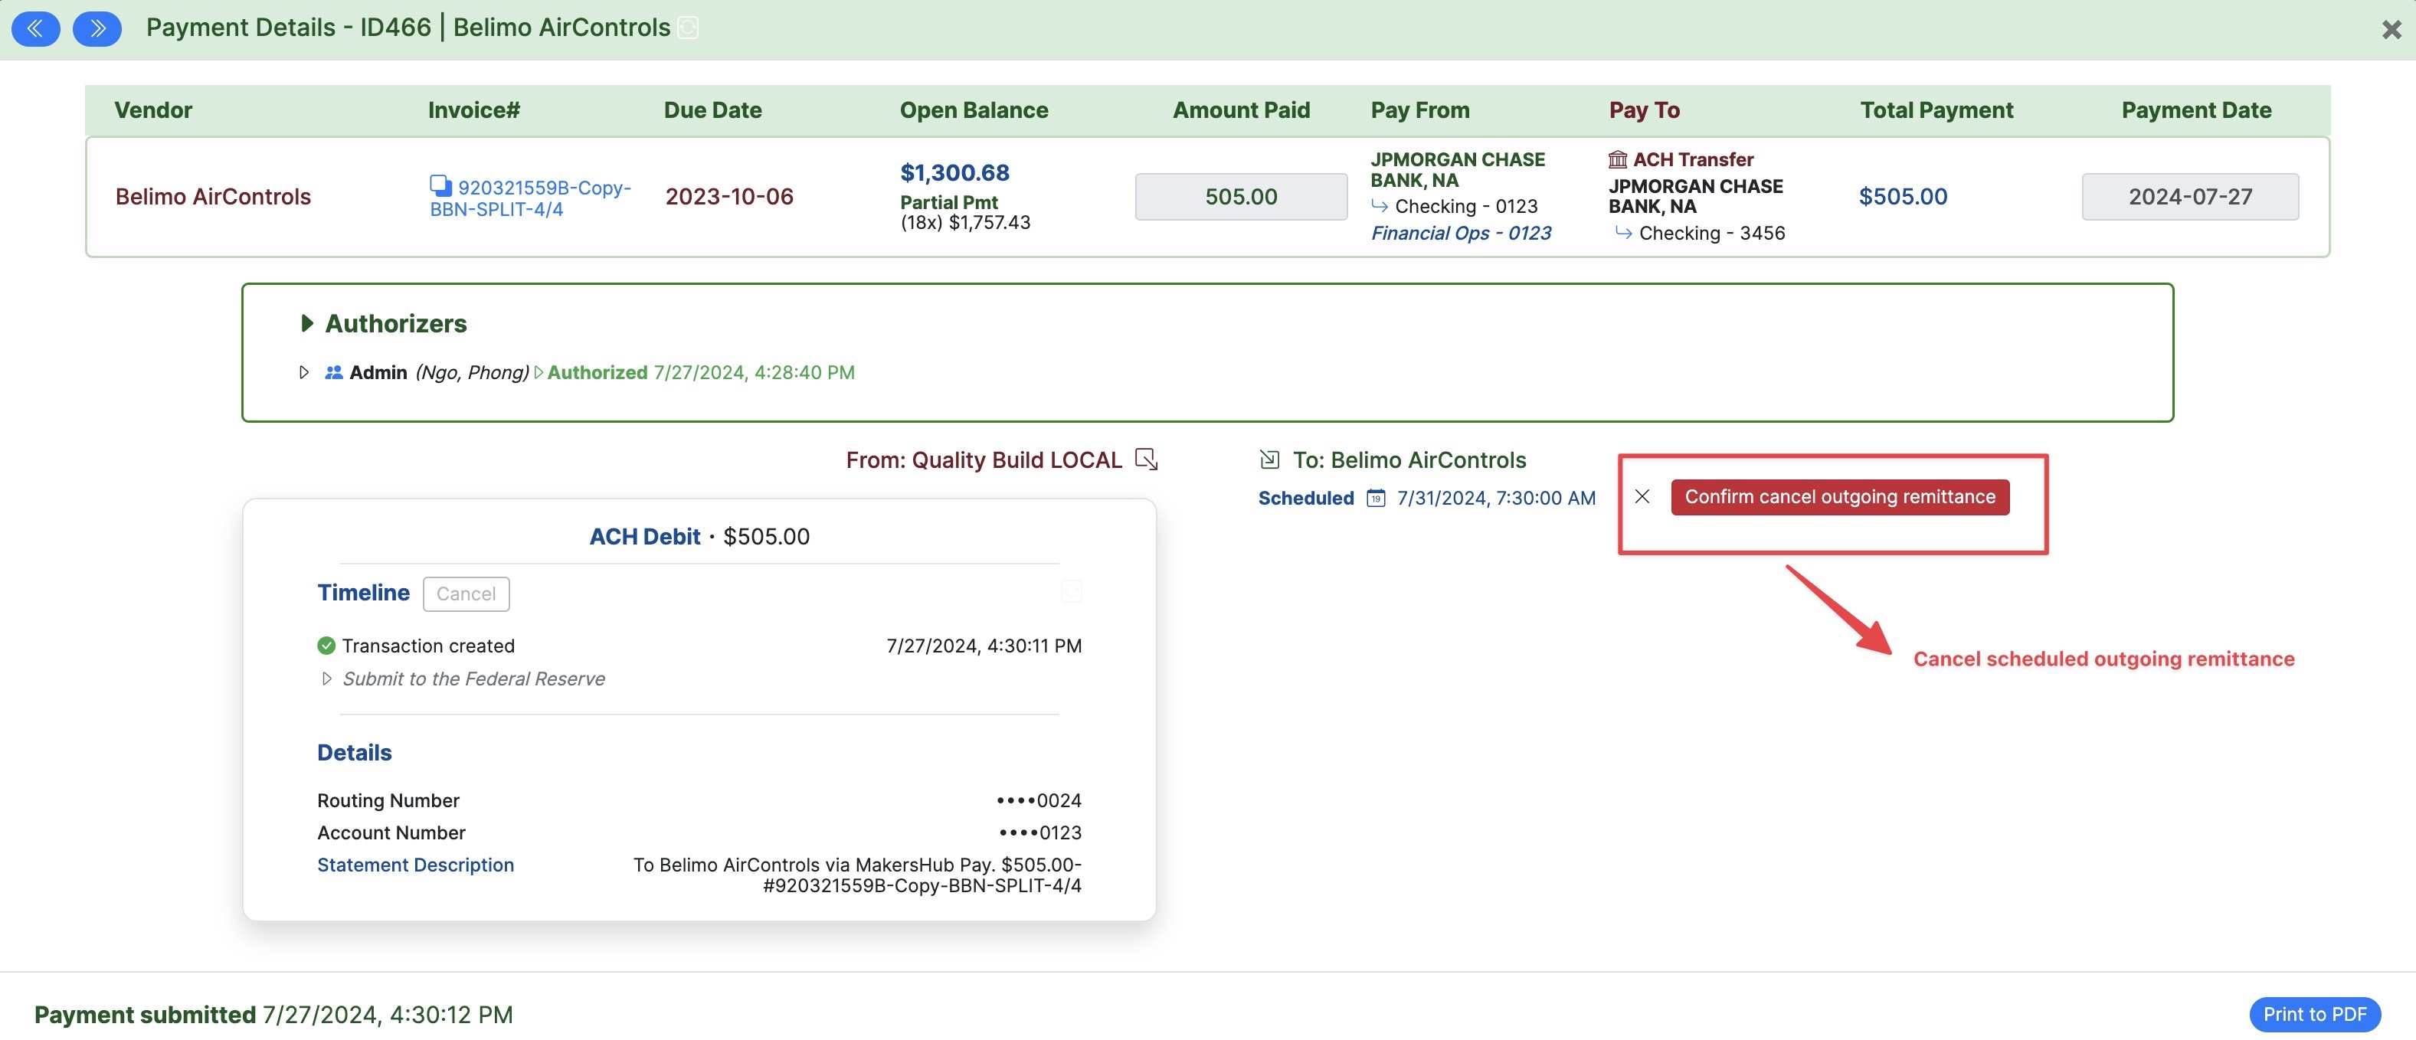Viewport: 2416px width, 1040px height.
Task: Click the faint icon next to the Belimo AirControls title
Action: pyautogui.click(x=689, y=28)
